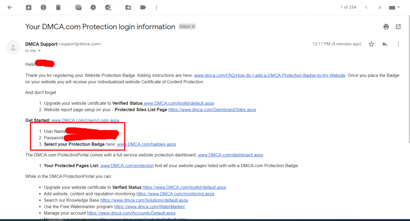Open the monitoring.aspx link
Screen dimensions: 410x221
tap(175, 194)
